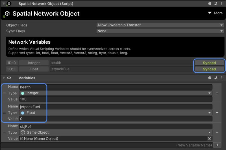Open Spatial Network Object component options menu
This screenshot has height=150, width=226.
coord(222,4)
